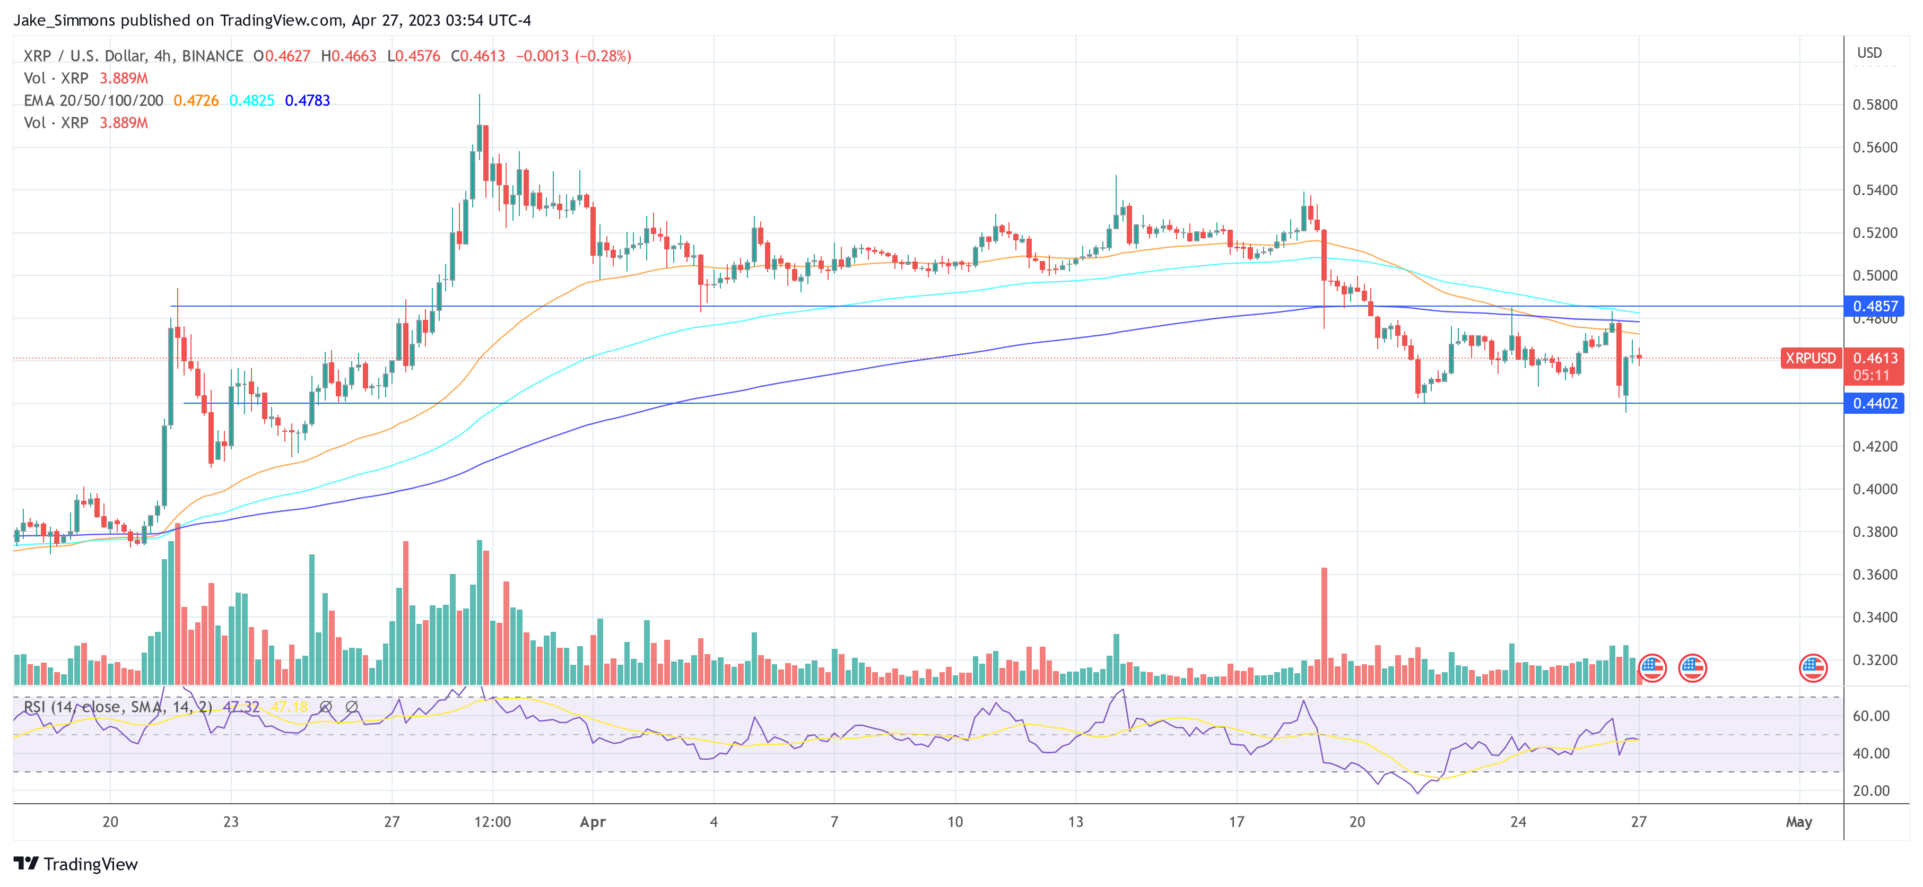Click the 0.4200 price axis label
The height and width of the screenshot is (887, 1923).
pos(1875,447)
